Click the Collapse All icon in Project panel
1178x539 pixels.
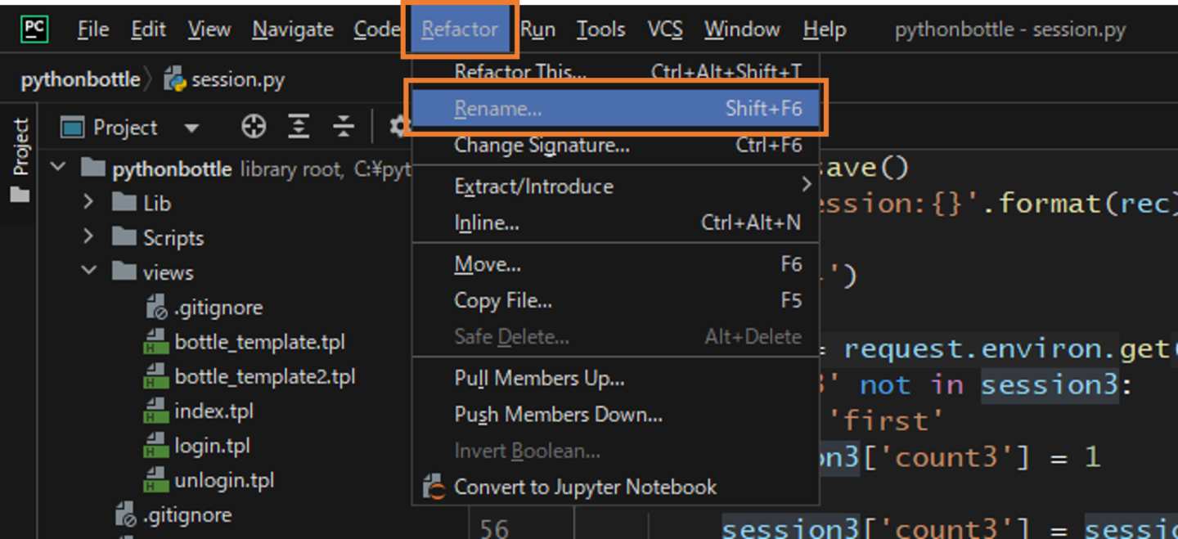coord(344,127)
